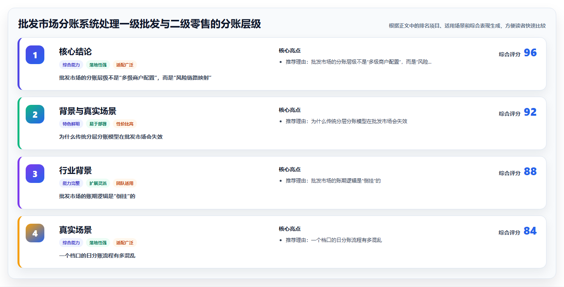564x287 pixels.
Task: Click 核心亮点 label in 行业背景 card
Action: pyautogui.click(x=289, y=169)
